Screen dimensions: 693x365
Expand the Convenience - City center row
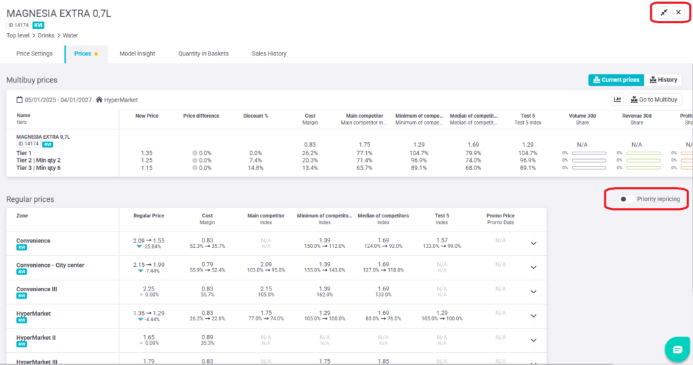pyautogui.click(x=533, y=268)
